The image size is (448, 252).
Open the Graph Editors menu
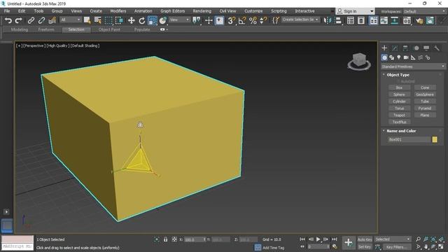tap(173, 11)
